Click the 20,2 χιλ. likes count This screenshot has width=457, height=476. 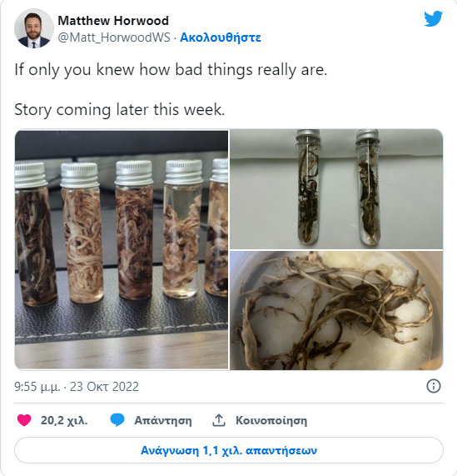click(x=64, y=420)
